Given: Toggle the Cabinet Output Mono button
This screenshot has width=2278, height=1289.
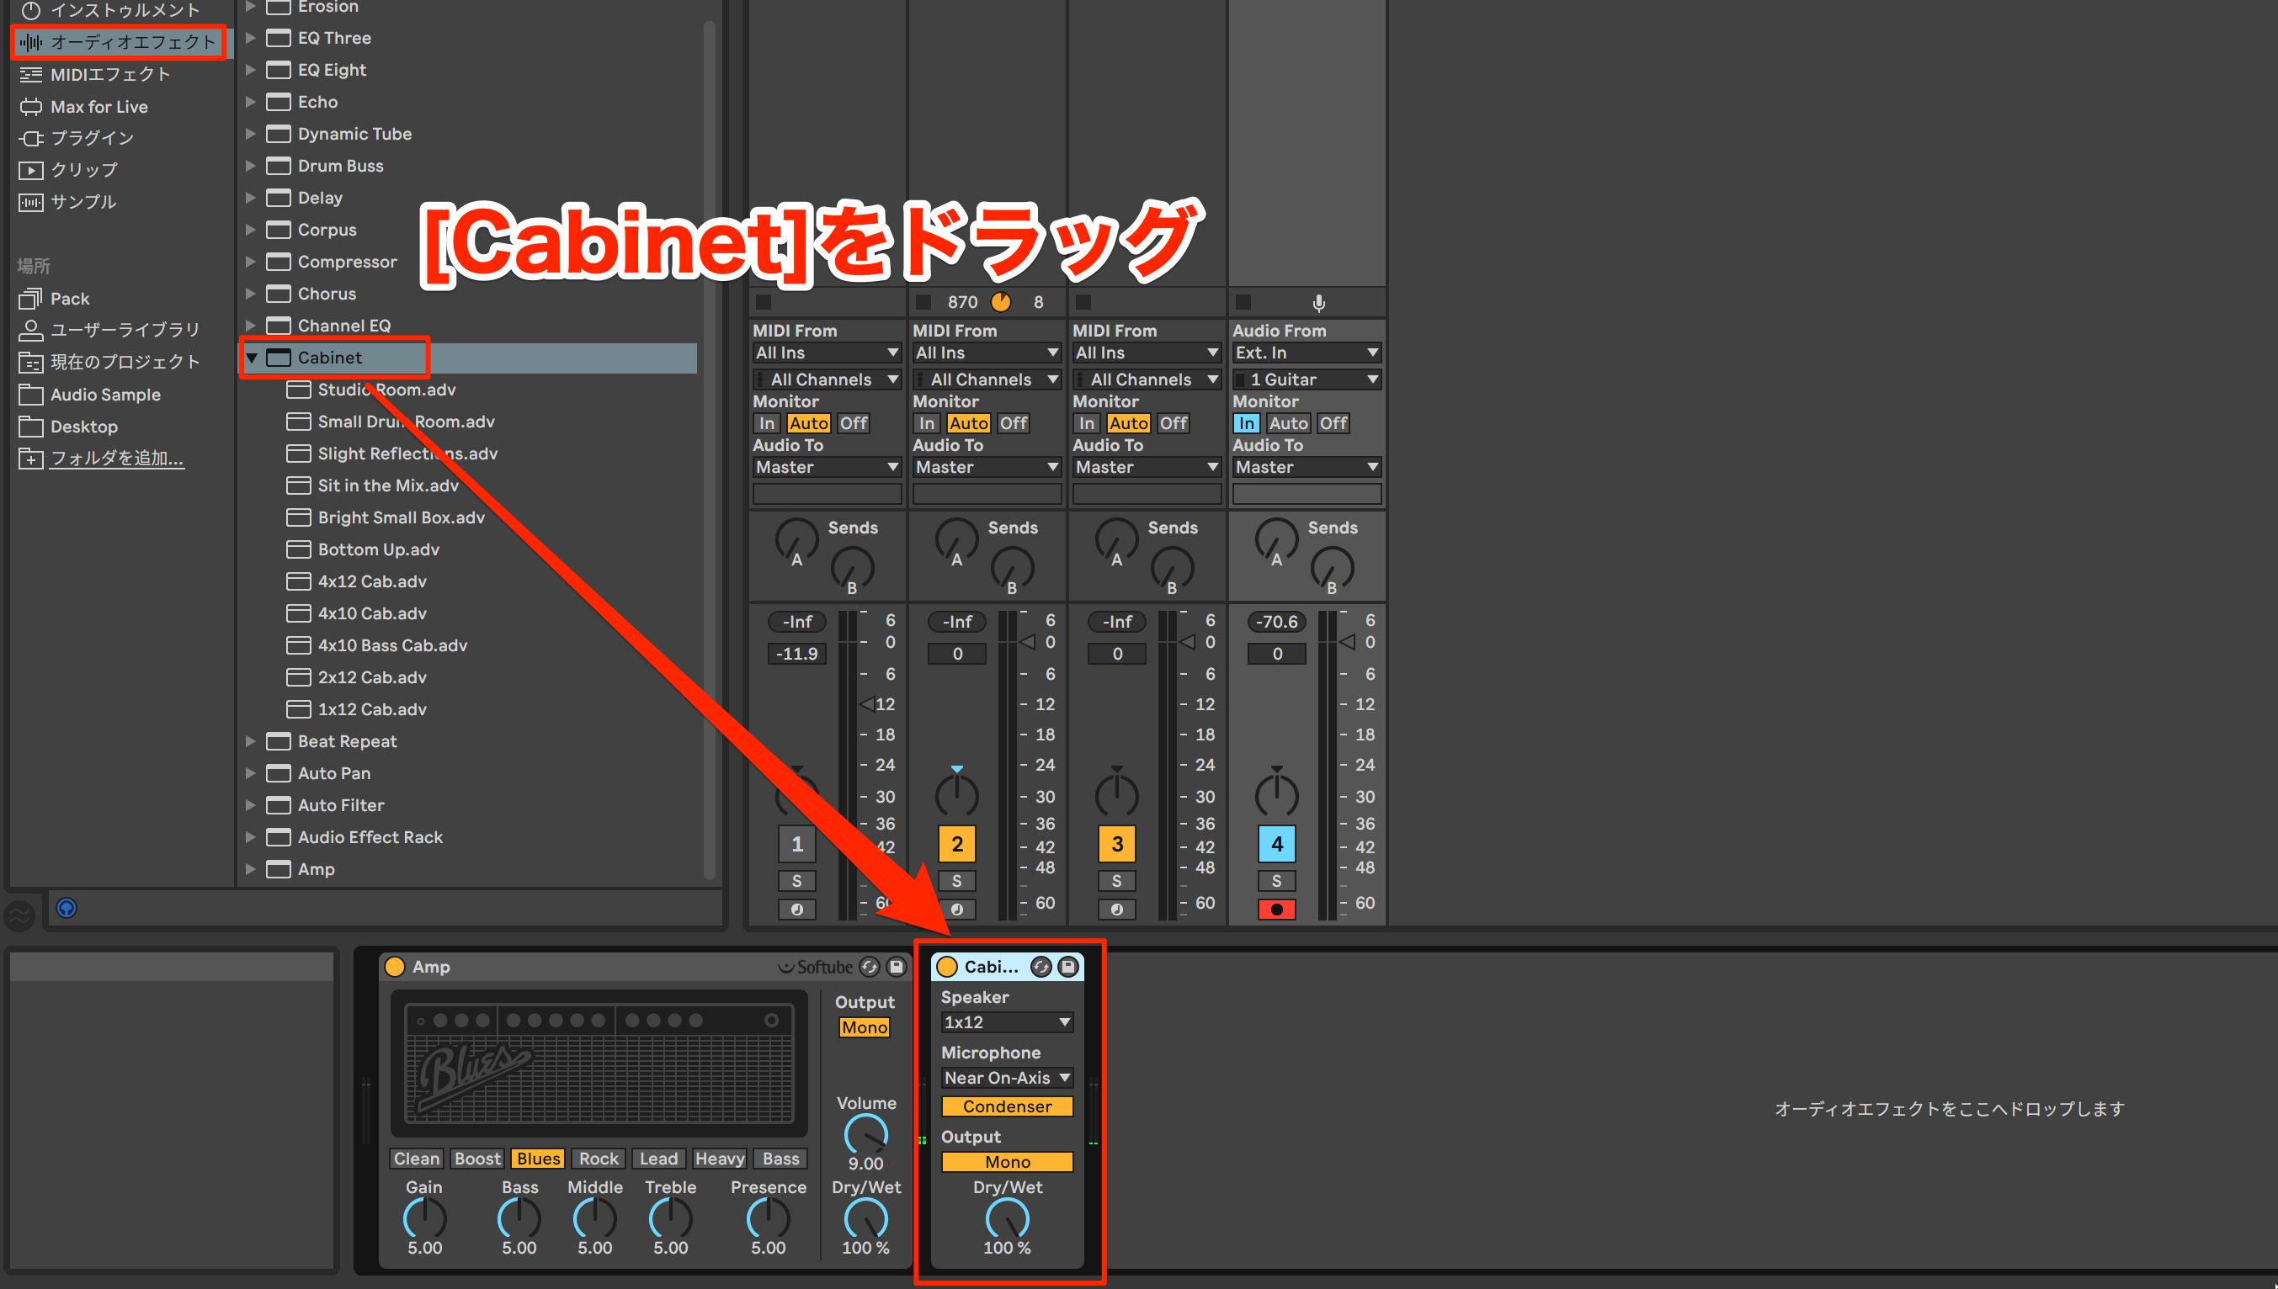Looking at the screenshot, I should 1007,1163.
